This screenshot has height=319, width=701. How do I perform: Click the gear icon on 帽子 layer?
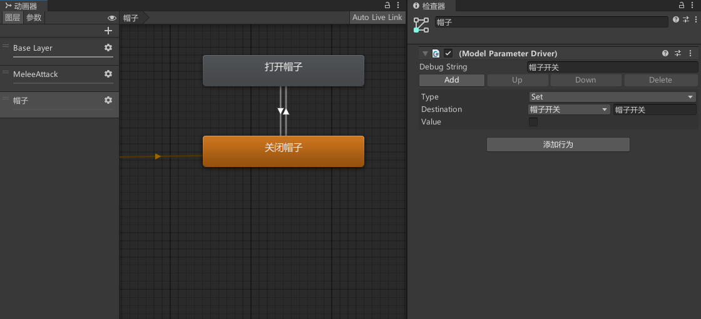point(108,101)
